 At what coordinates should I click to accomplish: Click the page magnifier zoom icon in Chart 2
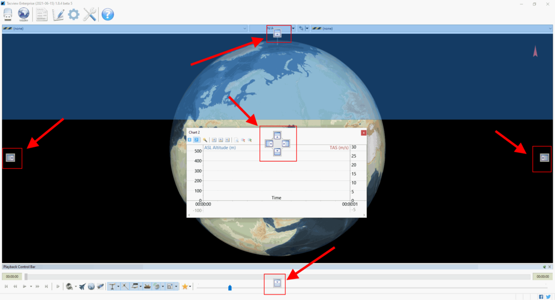[x=236, y=140]
